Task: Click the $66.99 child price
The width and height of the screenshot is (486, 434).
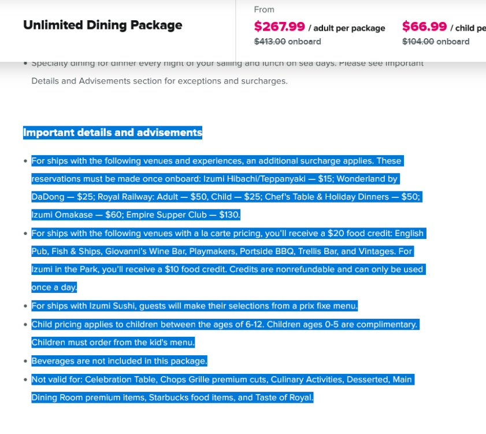Action: pos(424,27)
